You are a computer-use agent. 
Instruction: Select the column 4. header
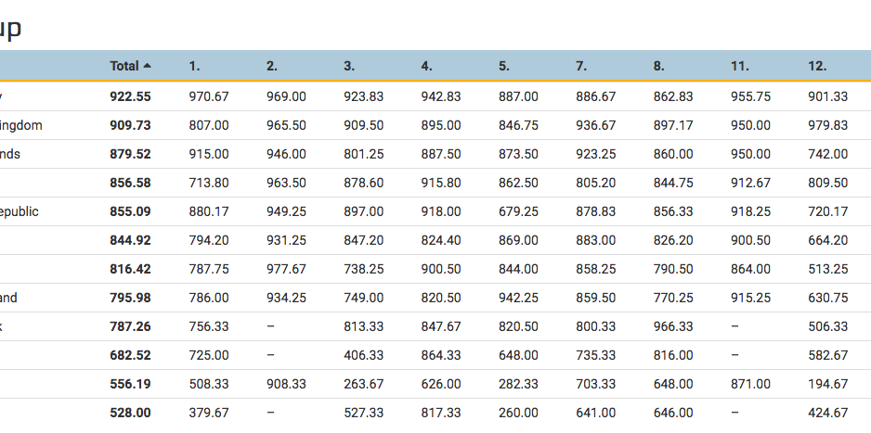(426, 66)
